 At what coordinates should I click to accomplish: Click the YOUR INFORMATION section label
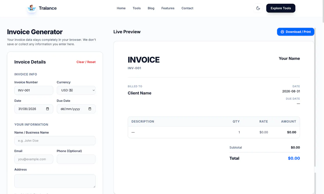click(31, 125)
